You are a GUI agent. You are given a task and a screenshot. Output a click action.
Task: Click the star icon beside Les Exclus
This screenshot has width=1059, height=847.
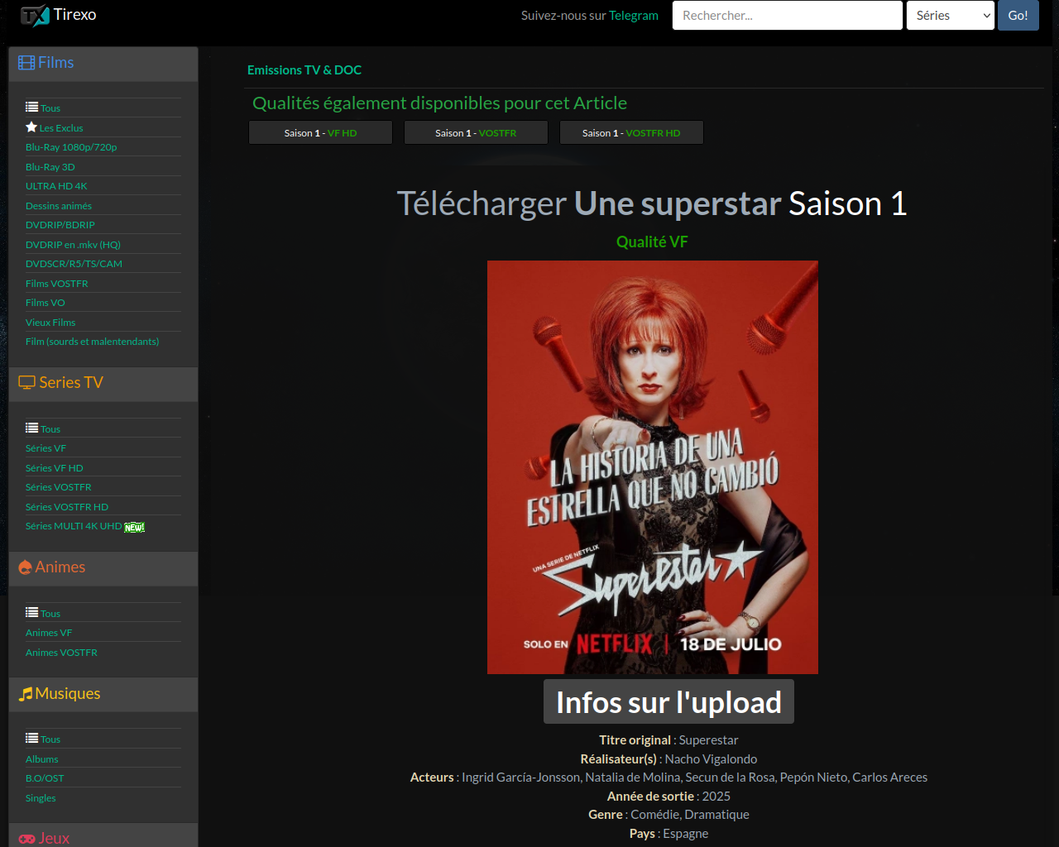(31, 127)
